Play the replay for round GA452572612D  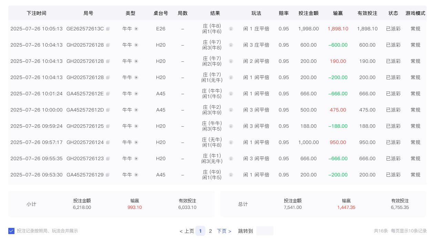point(136,110)
